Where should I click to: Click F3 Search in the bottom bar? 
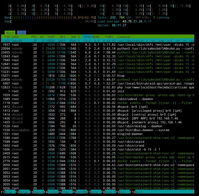[37, 192]
